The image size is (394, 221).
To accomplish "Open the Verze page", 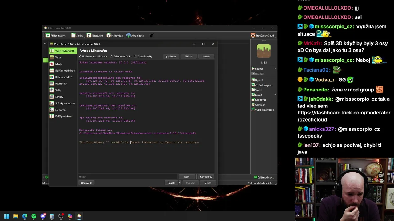I will tap(62, 57).
